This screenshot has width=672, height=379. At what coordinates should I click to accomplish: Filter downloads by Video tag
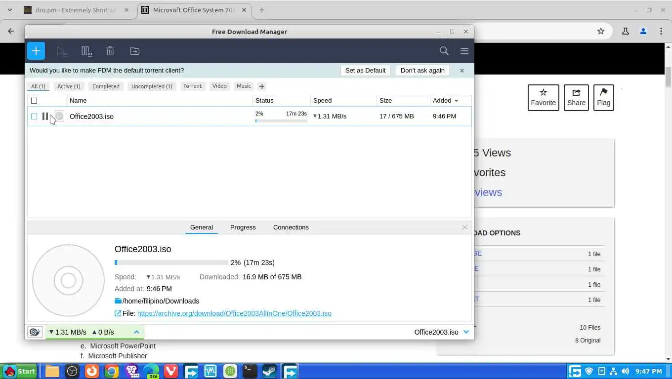[x=219, y=86]
